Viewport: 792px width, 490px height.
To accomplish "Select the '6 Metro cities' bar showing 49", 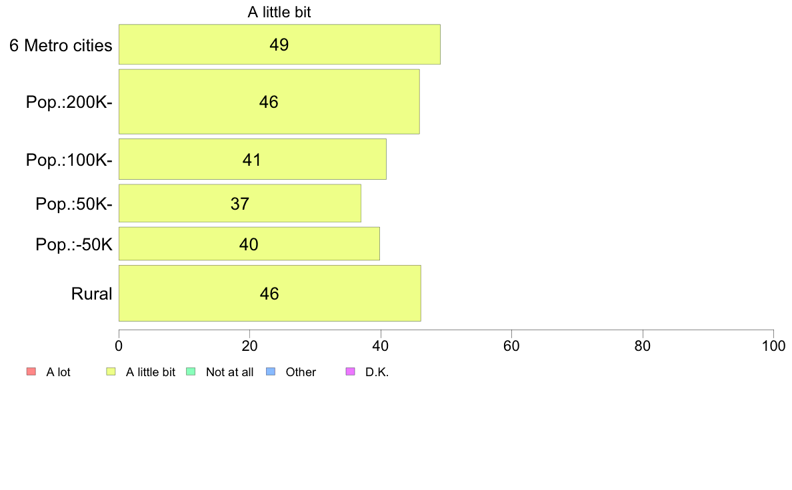I will (279, 45).
